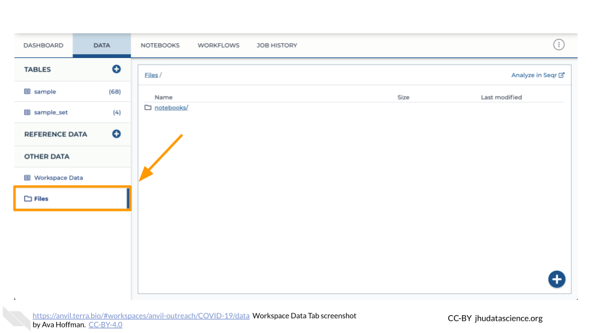Screen dimensions: 592x333
Task: Click the REFERENCE DATA section heading
Action: [x=55, y=134]
